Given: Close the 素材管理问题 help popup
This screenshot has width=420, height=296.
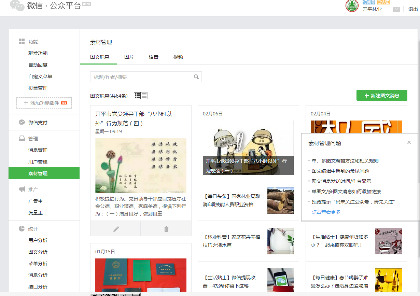Looking at the screenshot, I should (x=409, y=143).
